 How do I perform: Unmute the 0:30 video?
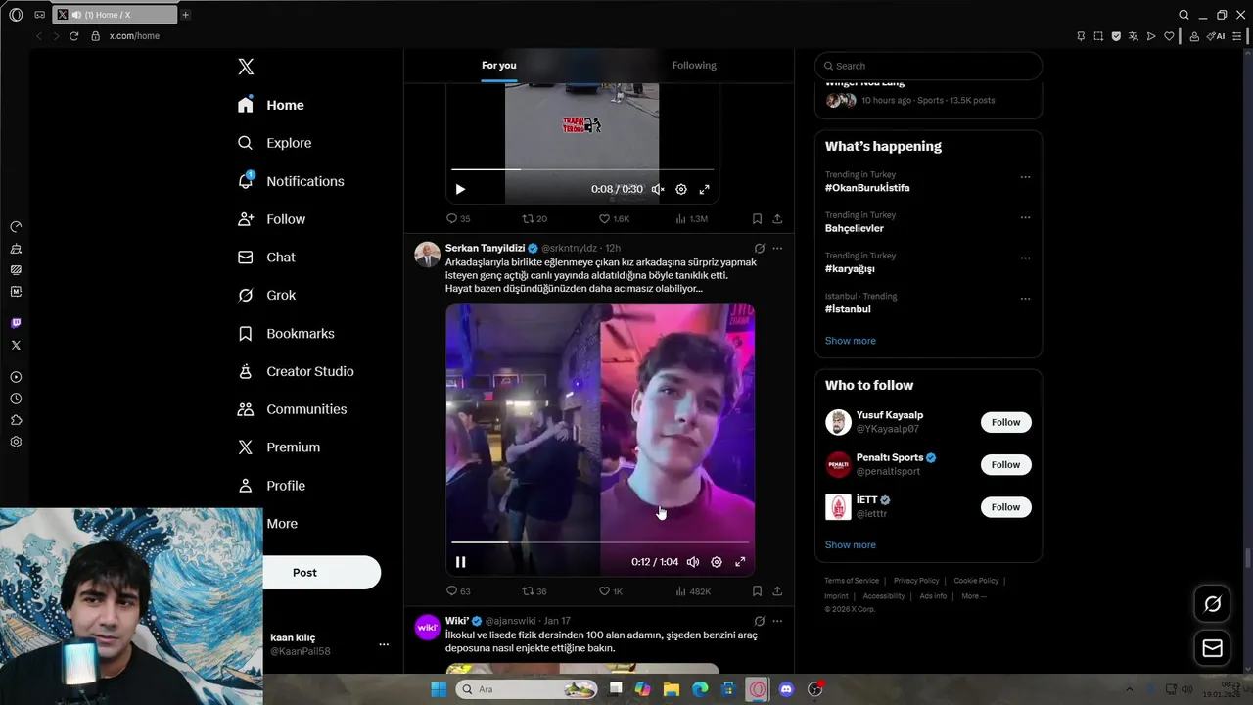coord(658,189)
